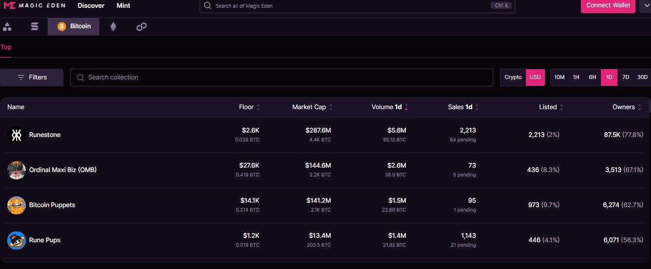Click the magnifier icon in collection search
Screen dimensions: 651x269
tap(80, 77)
